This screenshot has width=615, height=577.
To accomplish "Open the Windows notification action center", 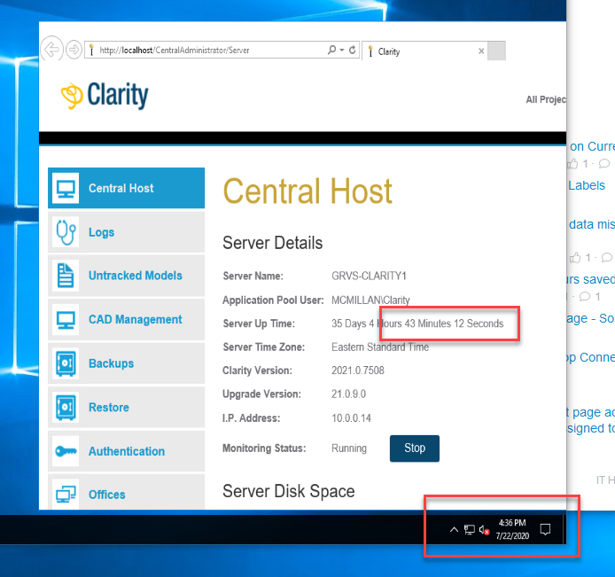I will [x=546, y=530].
